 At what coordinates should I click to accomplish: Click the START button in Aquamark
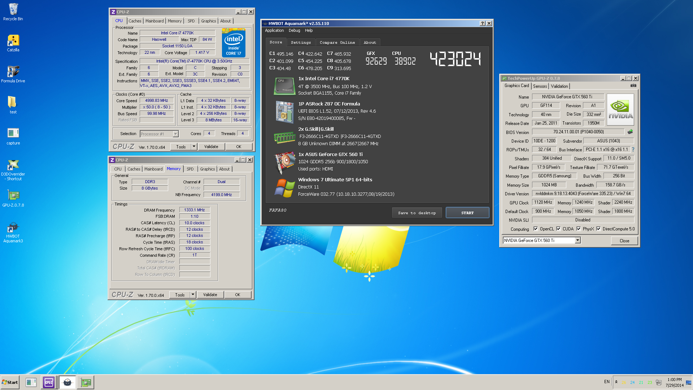(x=467, y=213)
